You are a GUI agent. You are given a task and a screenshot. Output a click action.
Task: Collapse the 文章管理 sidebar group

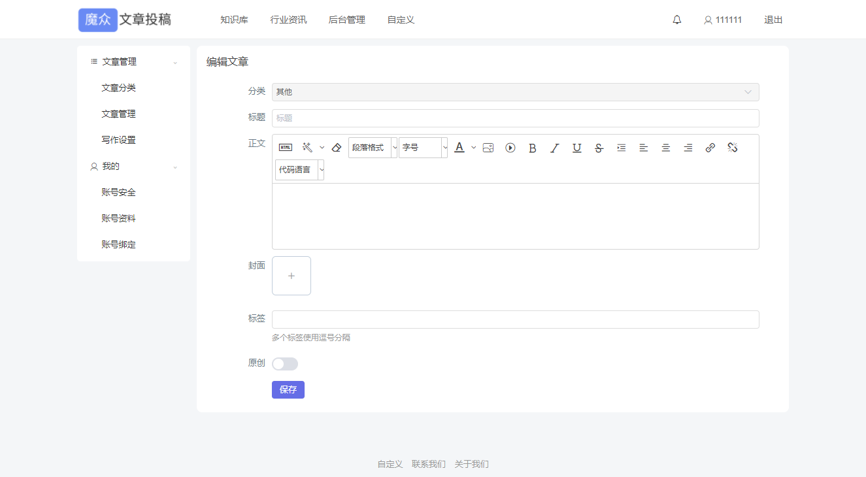(134, 62)
